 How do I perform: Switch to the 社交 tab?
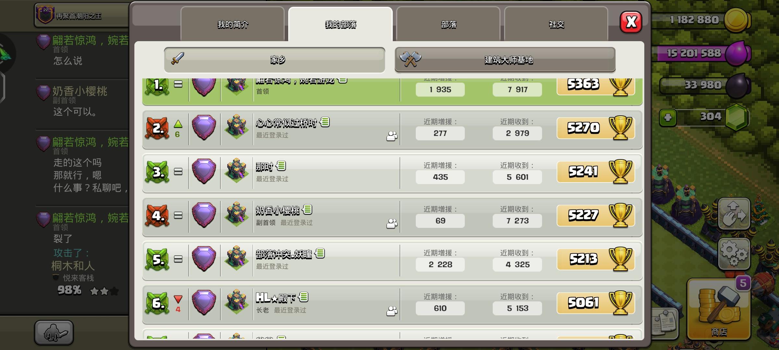coord(556,24)
